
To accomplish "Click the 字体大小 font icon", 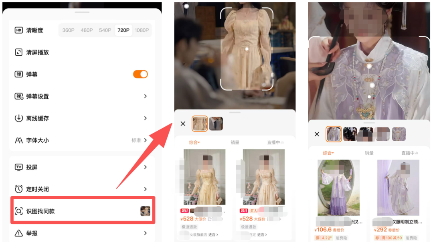I will coord(18,140).
